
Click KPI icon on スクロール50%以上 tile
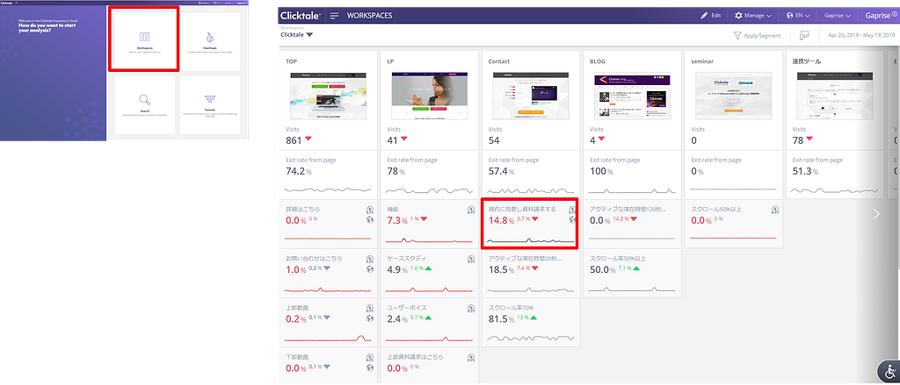coord(773,210)
